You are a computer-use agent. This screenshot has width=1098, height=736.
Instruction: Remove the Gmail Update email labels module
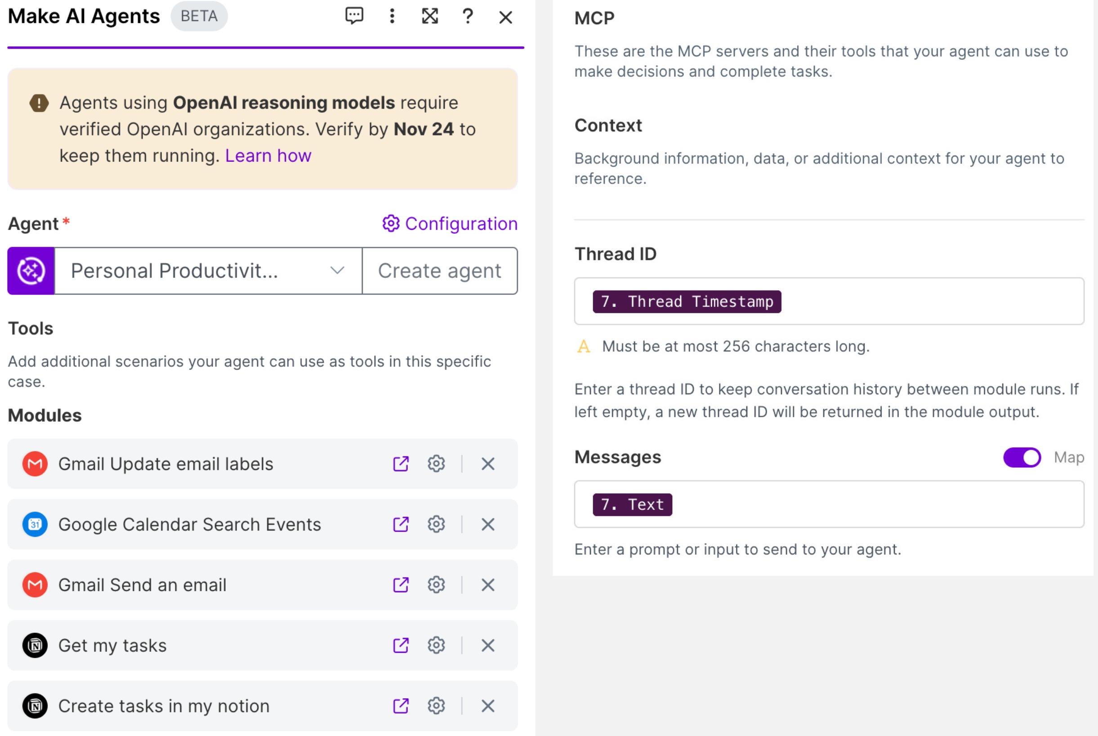(x=488, y=464)
